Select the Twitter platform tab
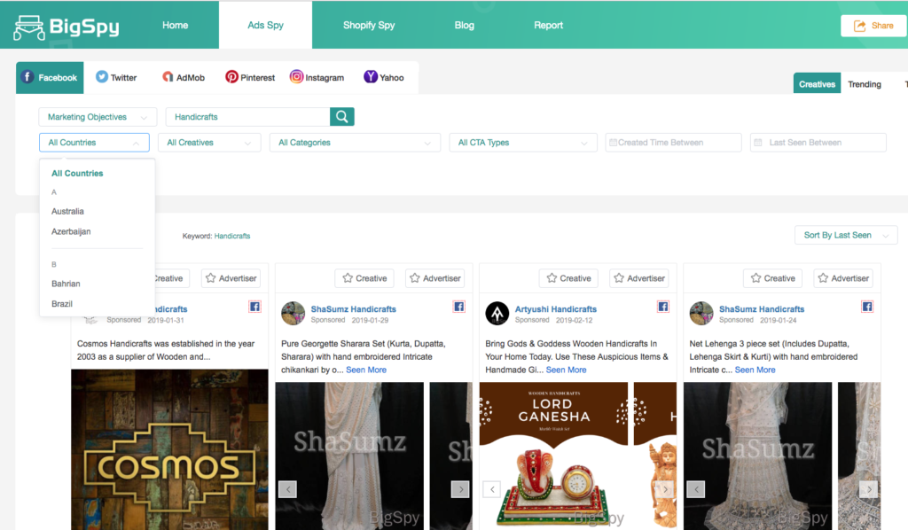This screenshot has width=908, height=530. pos(116,77)
